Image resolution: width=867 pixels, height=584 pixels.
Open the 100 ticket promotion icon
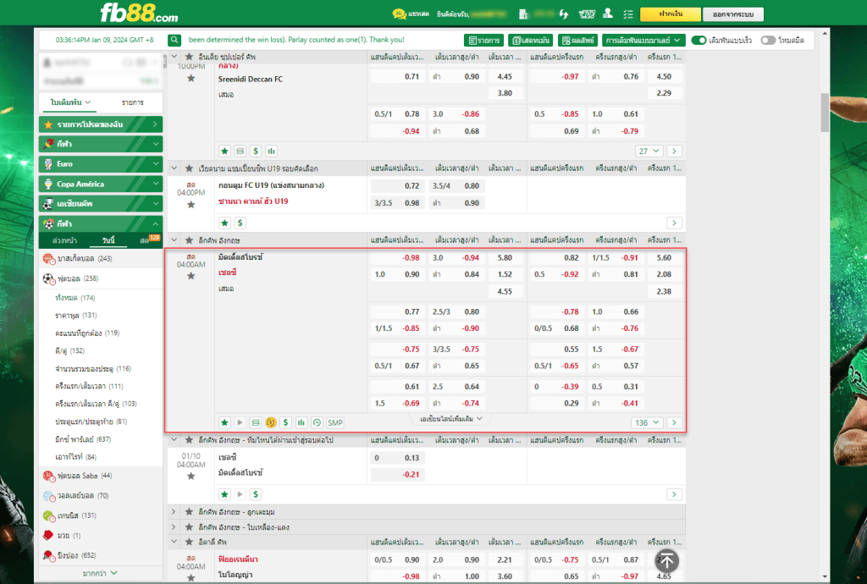click(x=586, y=14)
